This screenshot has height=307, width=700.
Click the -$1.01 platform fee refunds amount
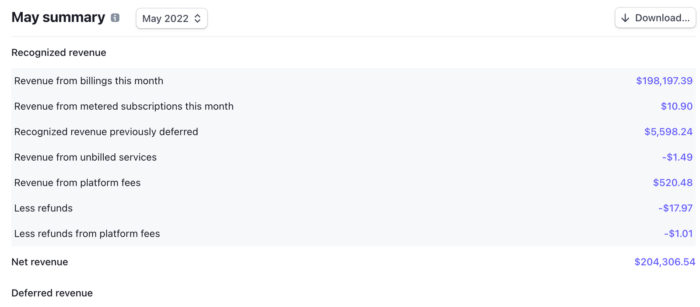[679, 234]
